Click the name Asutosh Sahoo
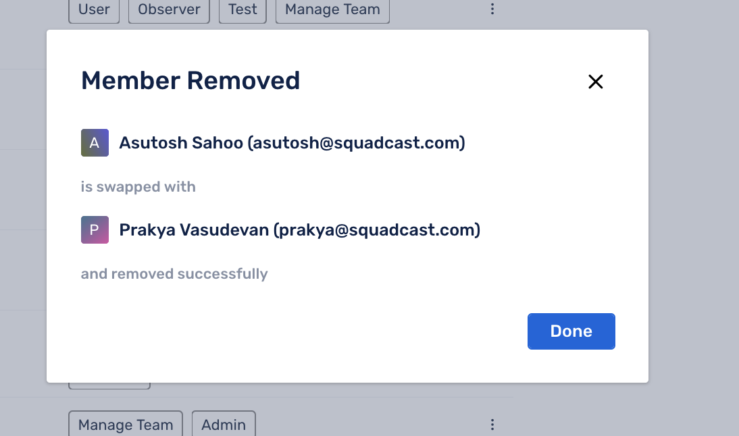The height and width of the screenshot is (436, 739). tap(181, 143)
